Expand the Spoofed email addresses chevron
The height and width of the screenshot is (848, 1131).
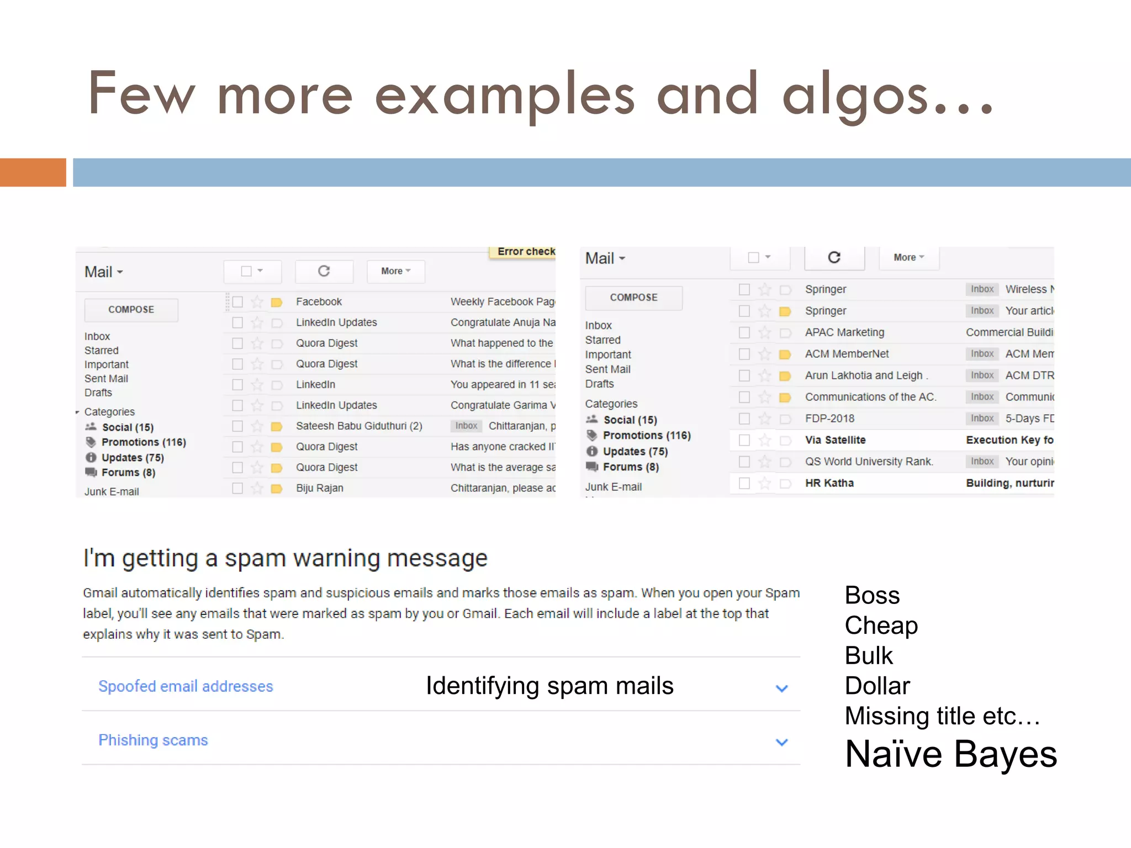point(781,688)
